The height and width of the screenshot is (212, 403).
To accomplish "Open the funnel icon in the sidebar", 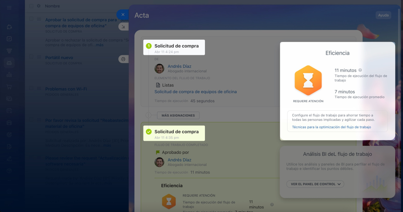I will click(x=9, y=51).
